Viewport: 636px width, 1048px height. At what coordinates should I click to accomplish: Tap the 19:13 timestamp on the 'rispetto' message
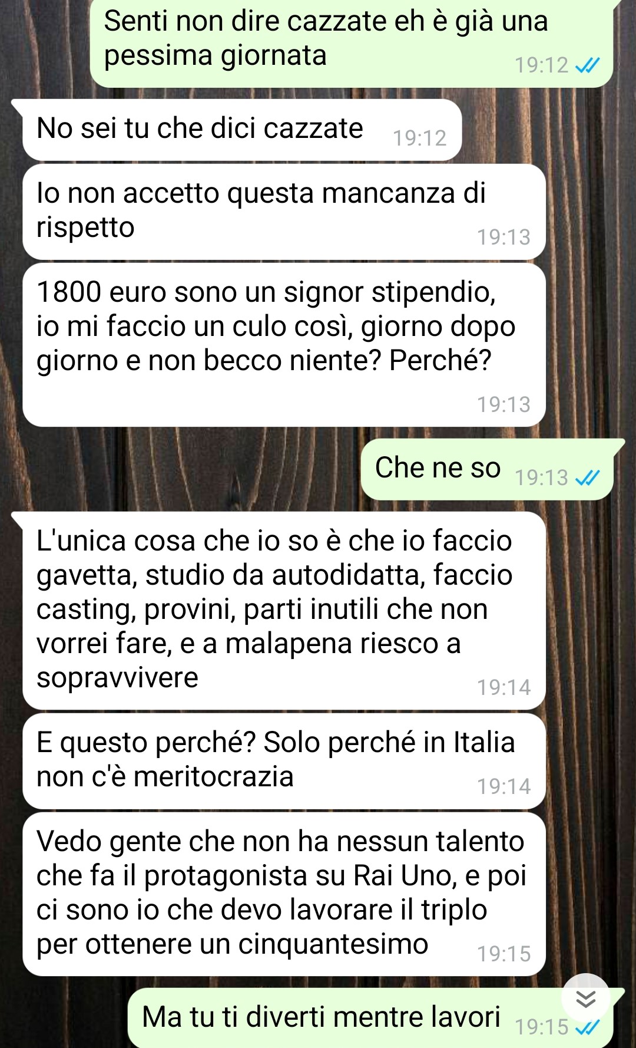tap(503, 237)
